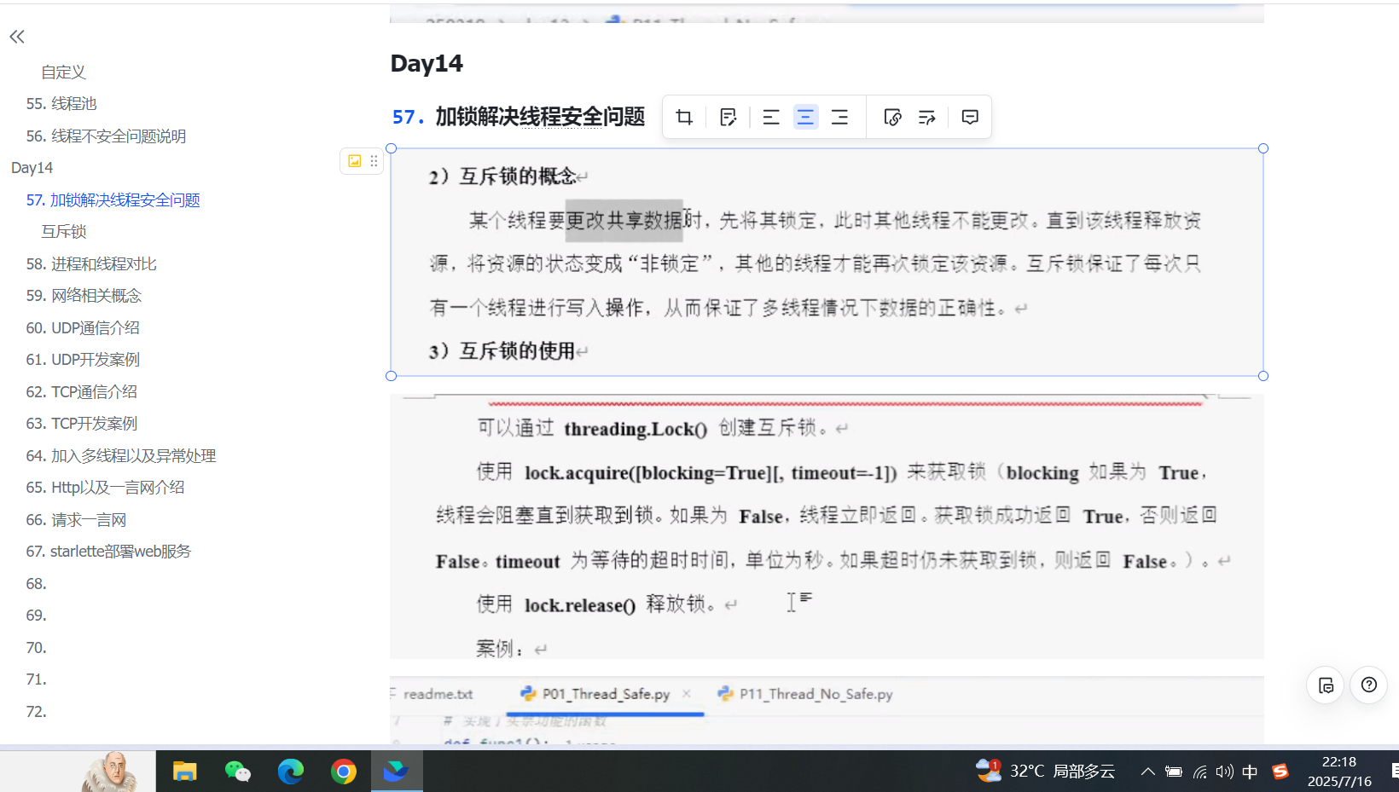This screenshot has width=1399, height=792.
Task: Open the six-dot image options menu
Action: click(374, 160)
